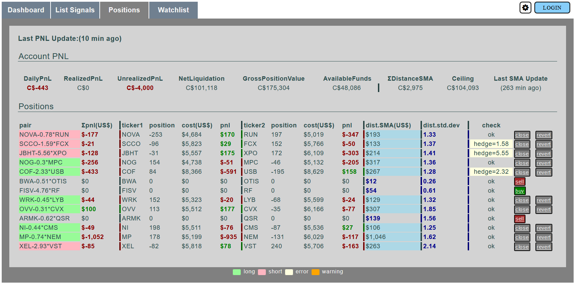The width and height of the screenshot is (575, 284).
Task: Revert the COF-2.33*USB pair
Action: pos(543,172)
